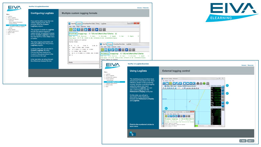This screenshot has height=147, width=261.
Task: Advance with the NEXT button
Action: (251, 141)
